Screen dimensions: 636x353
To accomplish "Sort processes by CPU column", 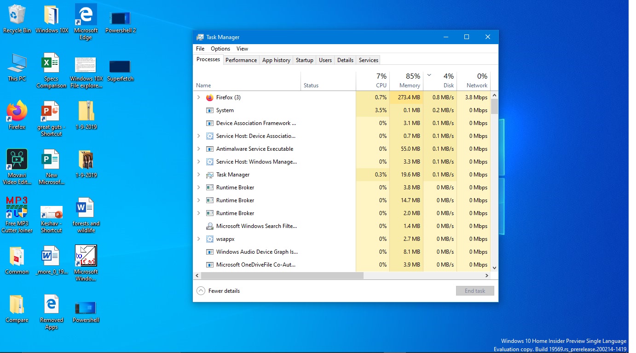I will [373, 81].
